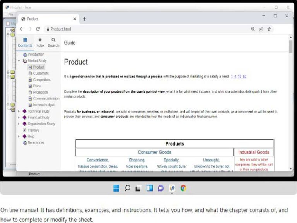Switch to the Search tab
297x223 pixels.
(53, 43)
